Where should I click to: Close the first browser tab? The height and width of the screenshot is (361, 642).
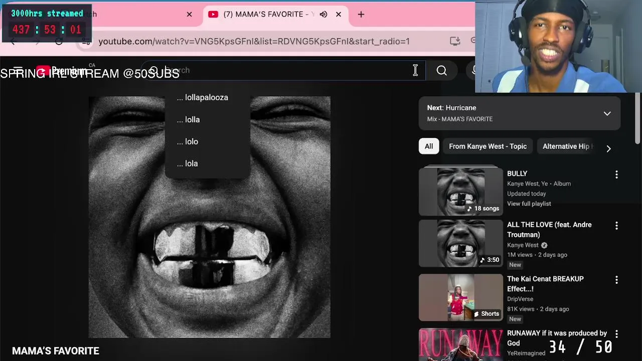[x=189, y=14]
